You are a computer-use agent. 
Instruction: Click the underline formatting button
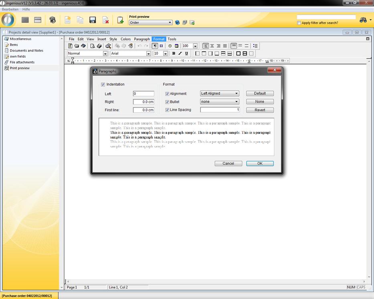(186, 53)
